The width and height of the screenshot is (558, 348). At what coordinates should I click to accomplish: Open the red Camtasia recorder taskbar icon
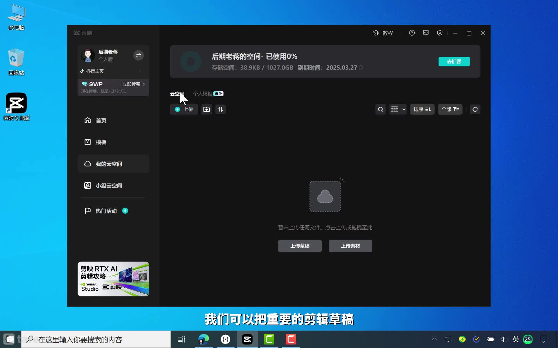(291, 339)
